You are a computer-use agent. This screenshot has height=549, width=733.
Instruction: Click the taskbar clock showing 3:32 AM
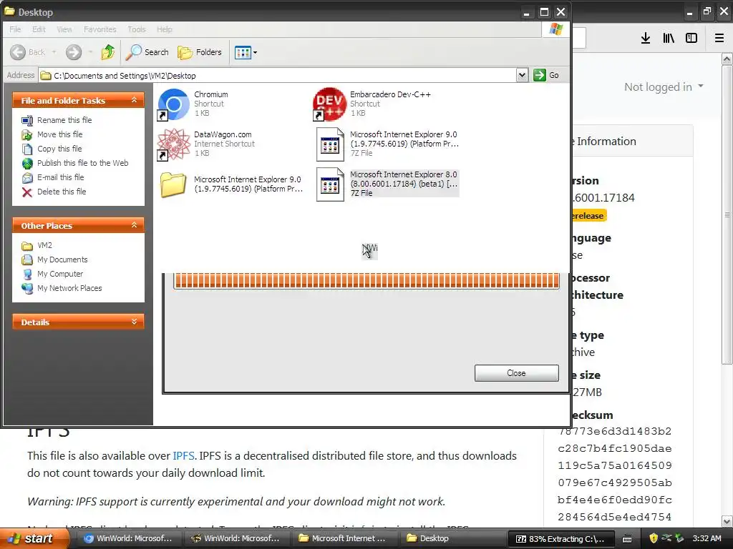coord(707,538)
